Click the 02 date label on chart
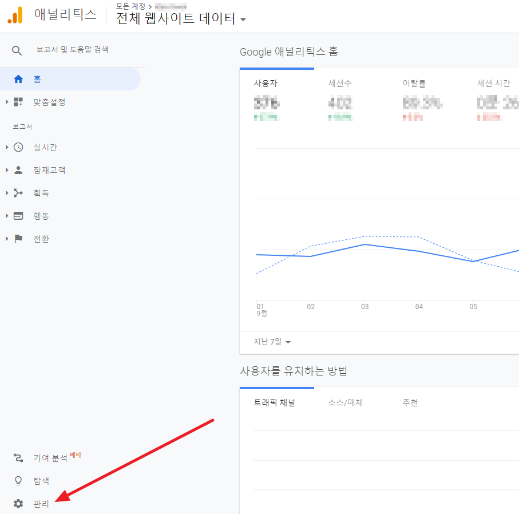The height and width of the screenshot is (514, 519). click(x=311, y=307)
